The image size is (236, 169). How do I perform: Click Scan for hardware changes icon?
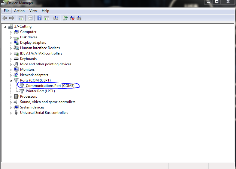coord(56,18)
